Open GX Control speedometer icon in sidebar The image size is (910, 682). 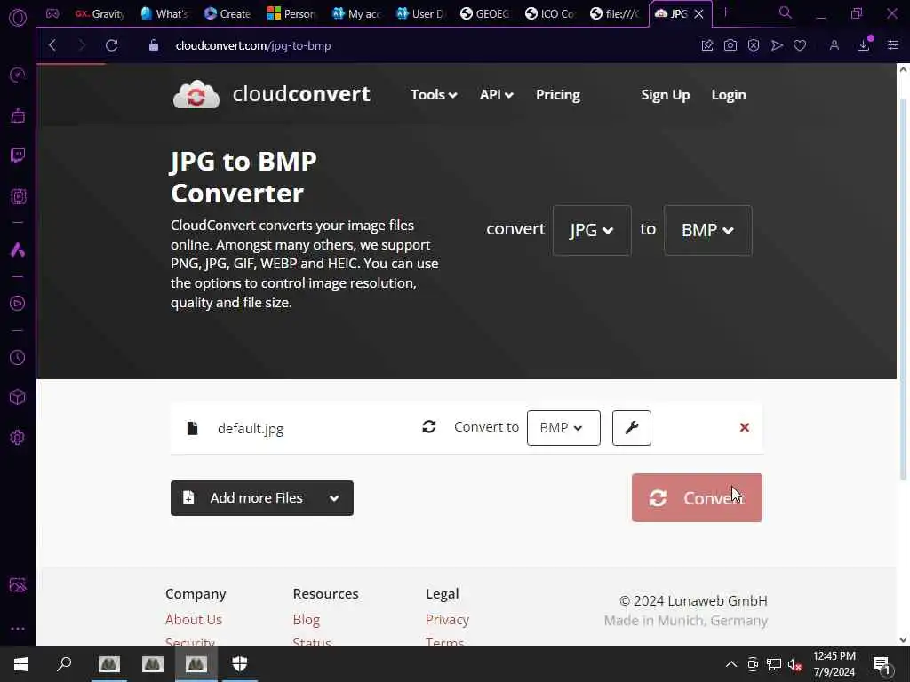(x=18, y=75)
